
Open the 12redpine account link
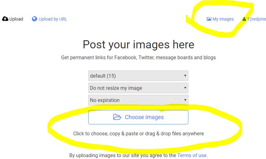(x=254, y=19)
